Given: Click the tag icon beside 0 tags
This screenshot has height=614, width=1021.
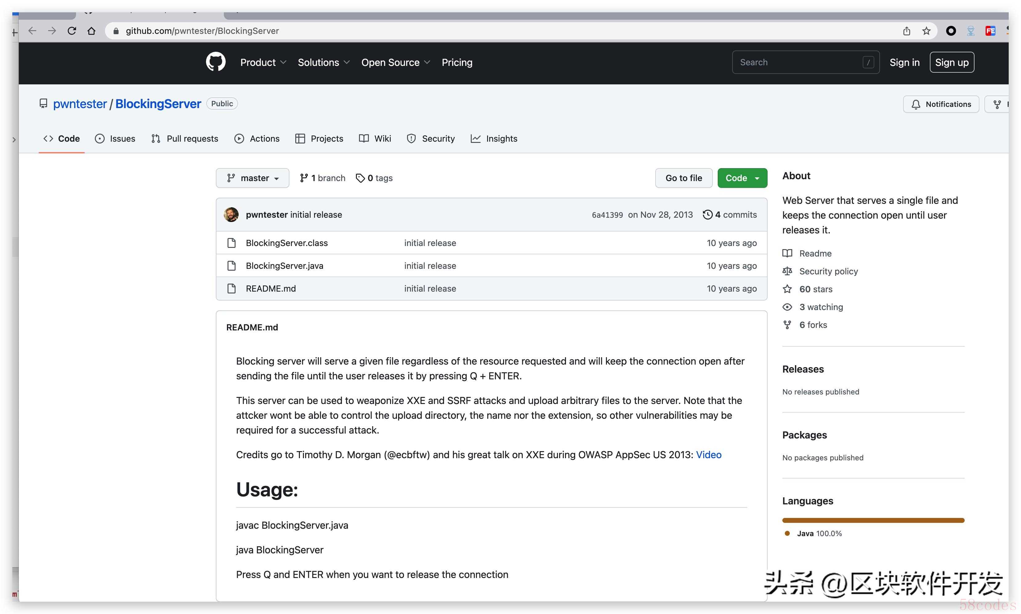Looking at the screenshot, I should click(360, 178).
